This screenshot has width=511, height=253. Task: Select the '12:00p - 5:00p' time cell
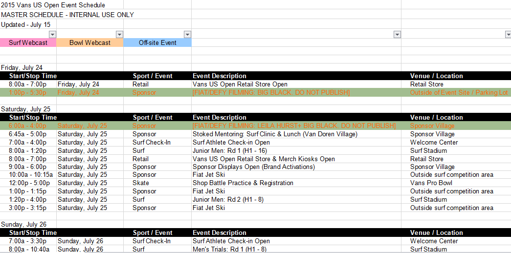29,183
